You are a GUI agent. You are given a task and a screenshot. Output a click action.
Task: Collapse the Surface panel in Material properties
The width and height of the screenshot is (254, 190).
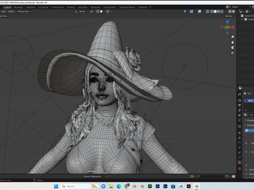click(246, 125)
